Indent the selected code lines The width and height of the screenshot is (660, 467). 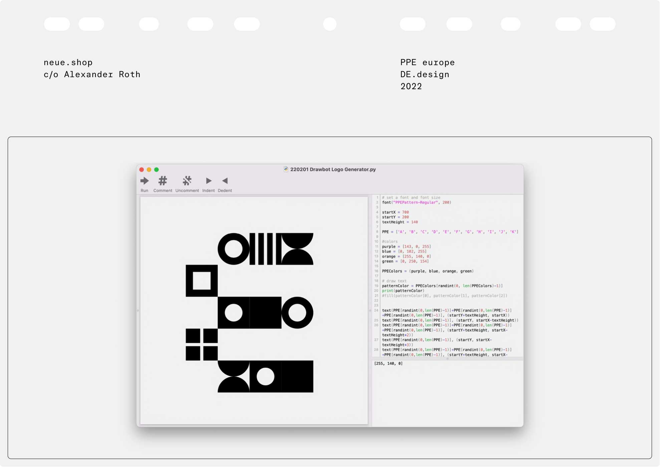208,181
